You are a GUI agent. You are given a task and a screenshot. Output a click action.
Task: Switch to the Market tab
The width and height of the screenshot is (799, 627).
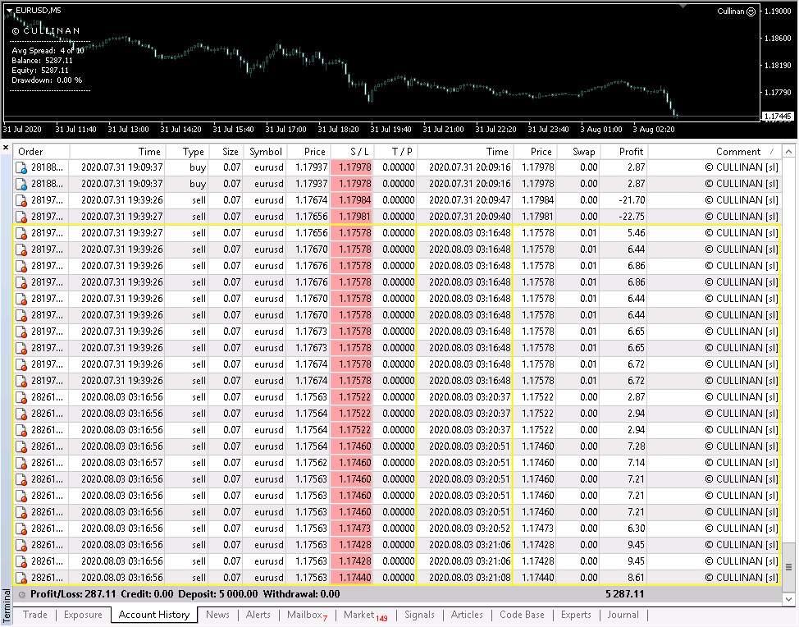[x=365, y=615]
